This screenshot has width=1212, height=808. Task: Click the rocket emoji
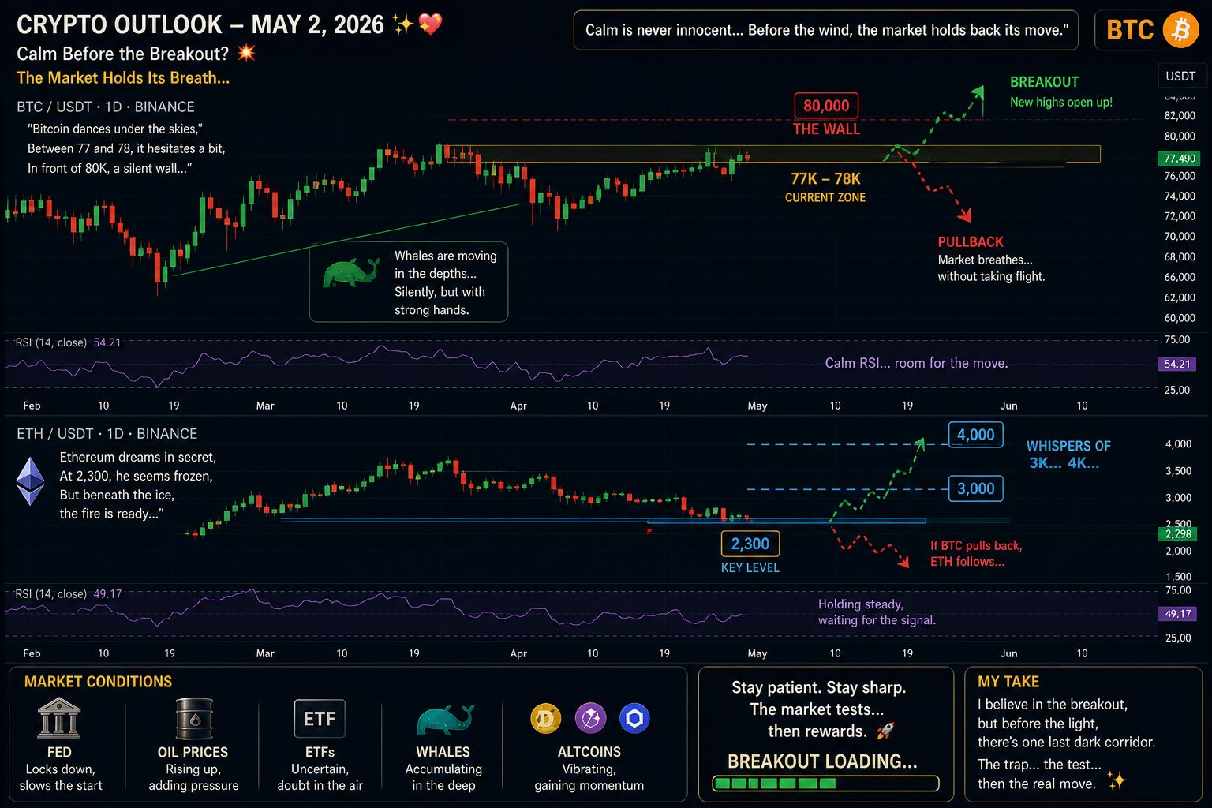pyautogui.click(x=885, y=731)
